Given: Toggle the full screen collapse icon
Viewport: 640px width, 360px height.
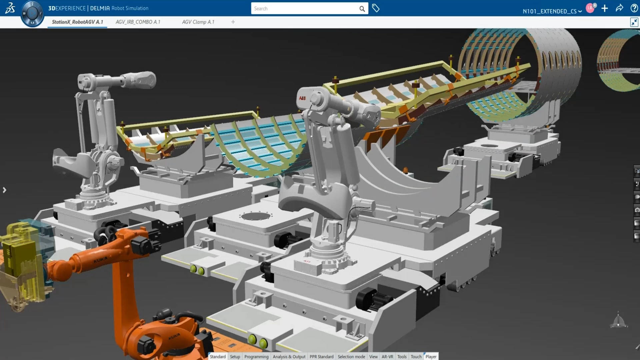Looking at the screenshot, I should point(634,22).
